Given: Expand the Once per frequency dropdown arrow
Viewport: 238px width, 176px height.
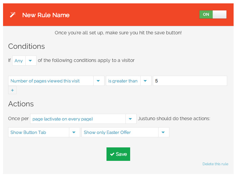Looking at the screenshot, I should (x=131, y=119).
